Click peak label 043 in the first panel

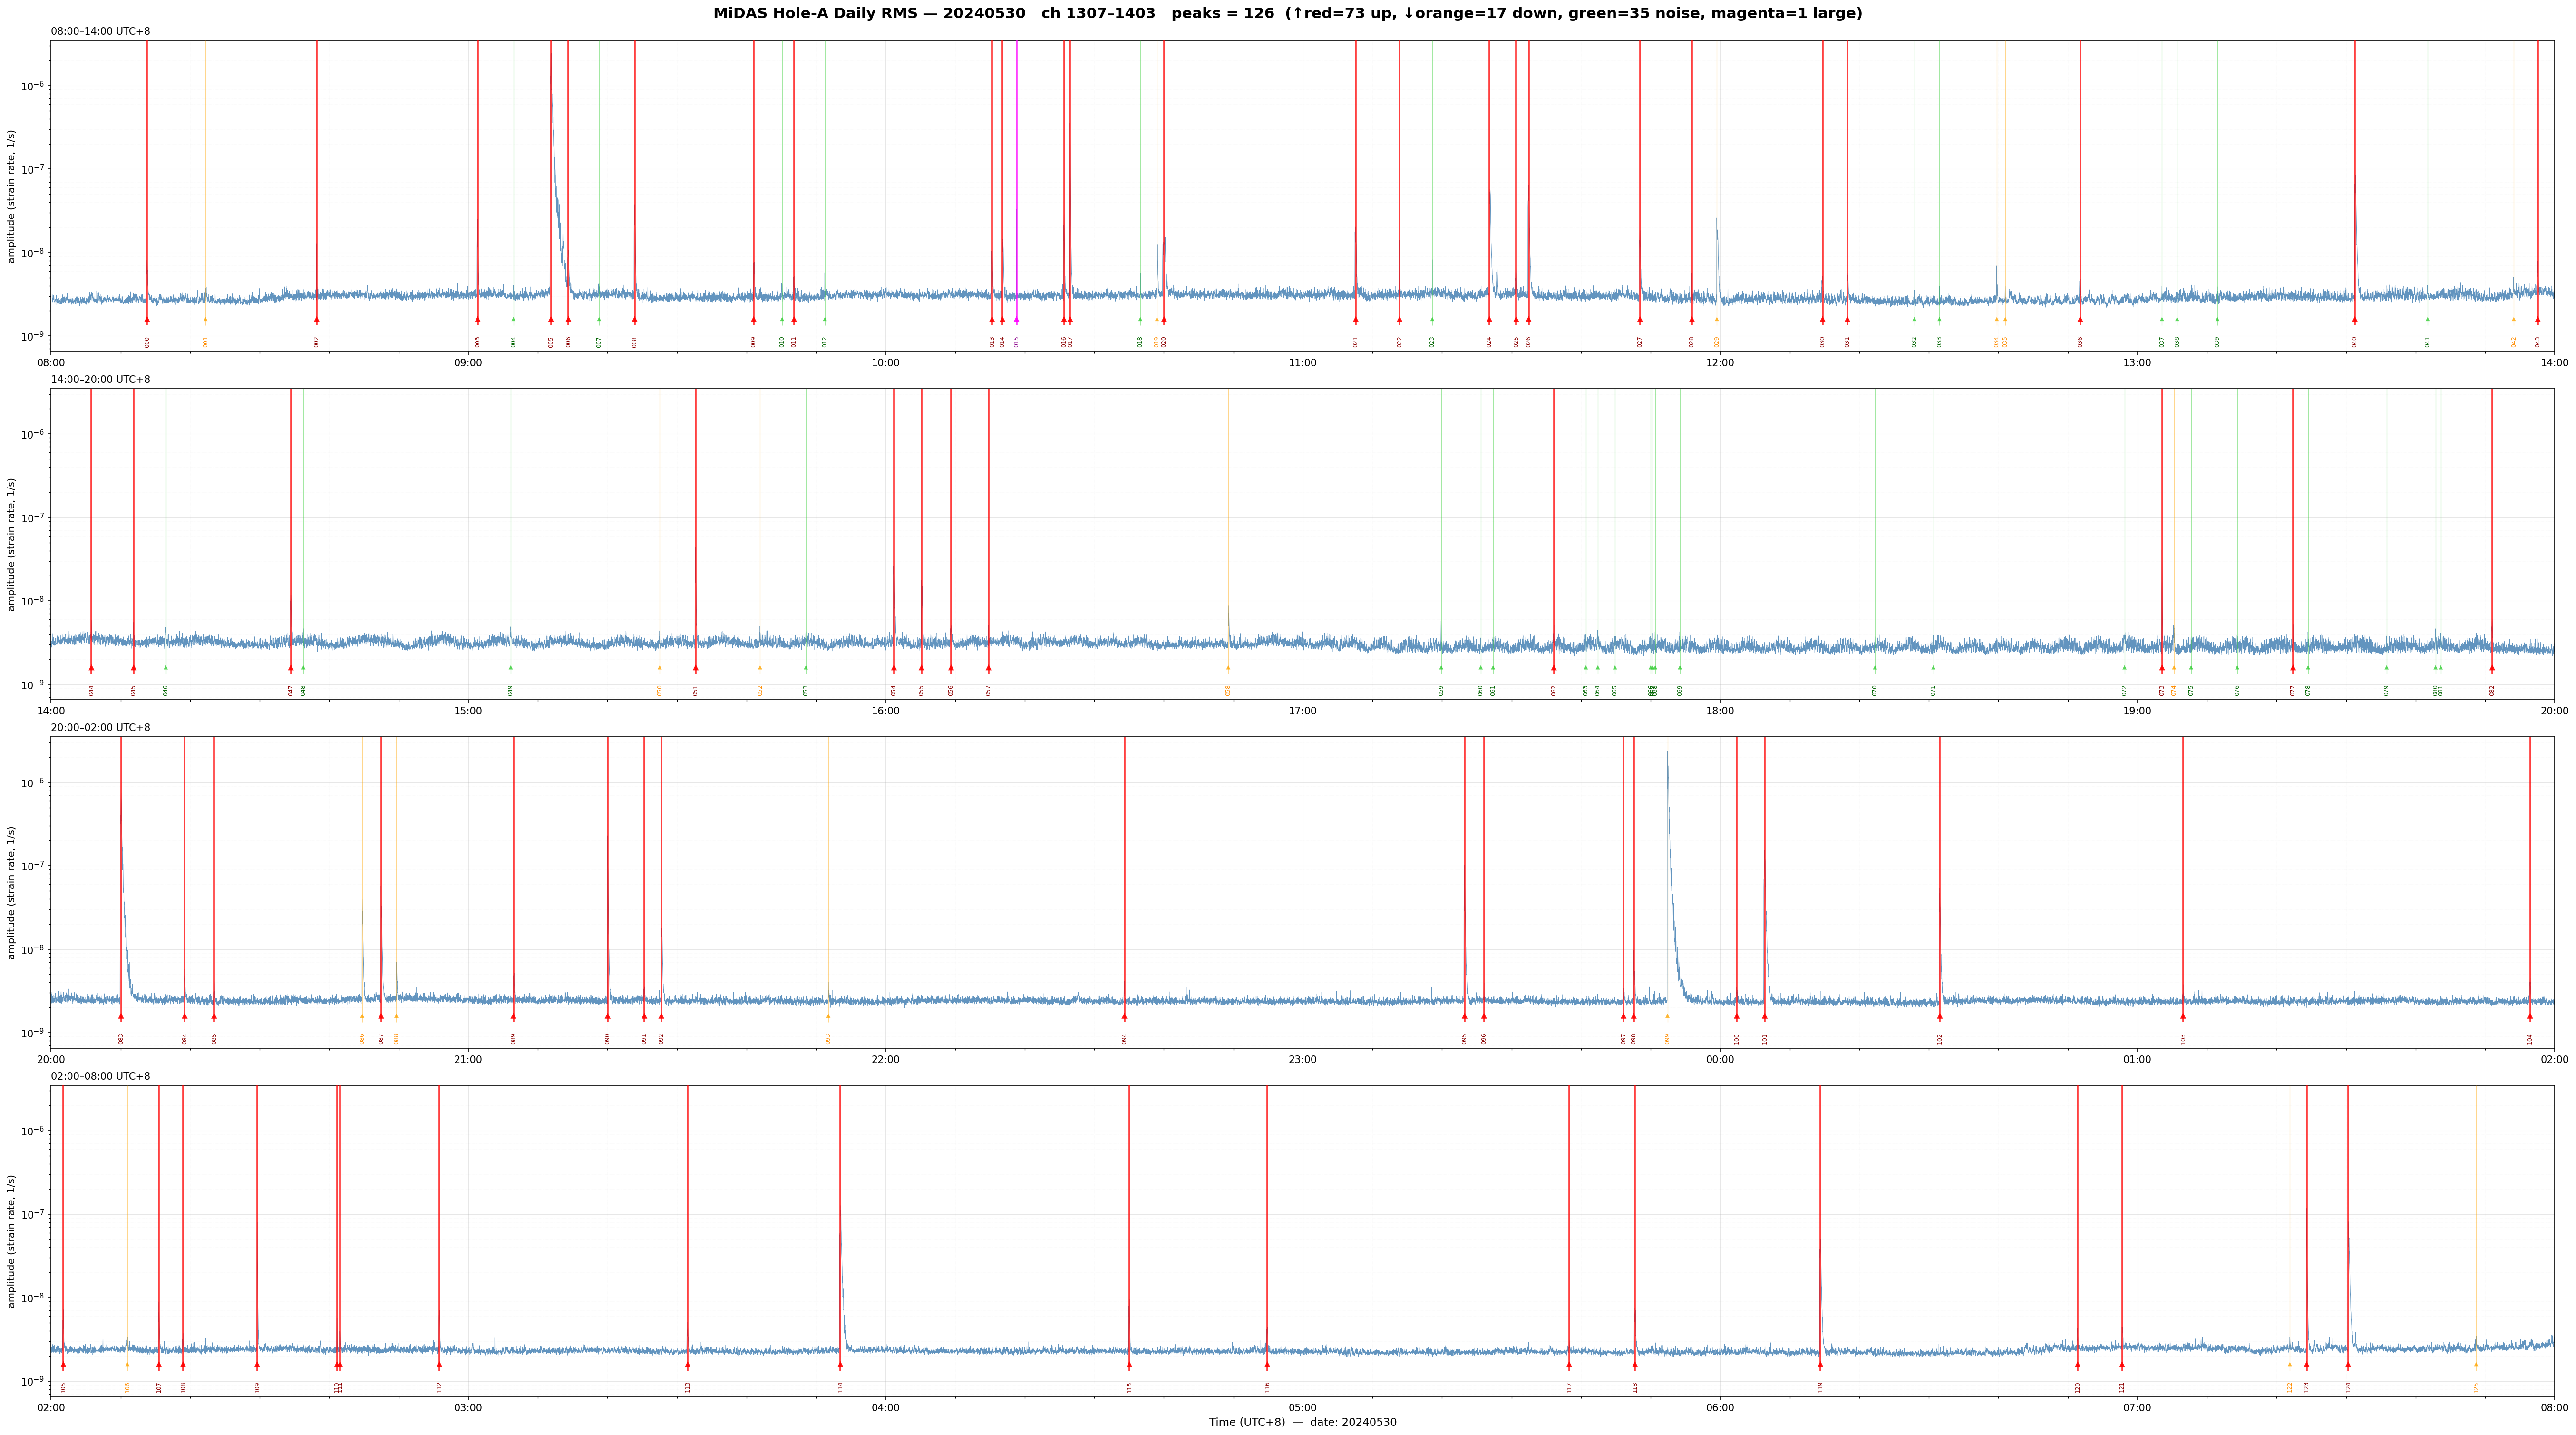point(2538,342)
